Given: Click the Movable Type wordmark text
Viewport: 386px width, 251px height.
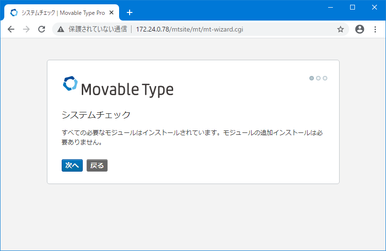Looking at the screenshot, I should click(x=127, y=89).
